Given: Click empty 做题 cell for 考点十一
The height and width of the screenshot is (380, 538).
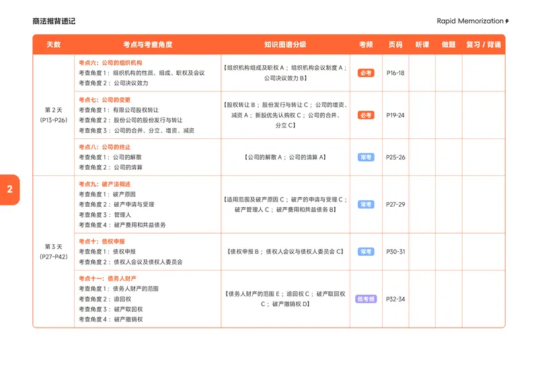Looking at the screenshot, I should coord(449,299).
